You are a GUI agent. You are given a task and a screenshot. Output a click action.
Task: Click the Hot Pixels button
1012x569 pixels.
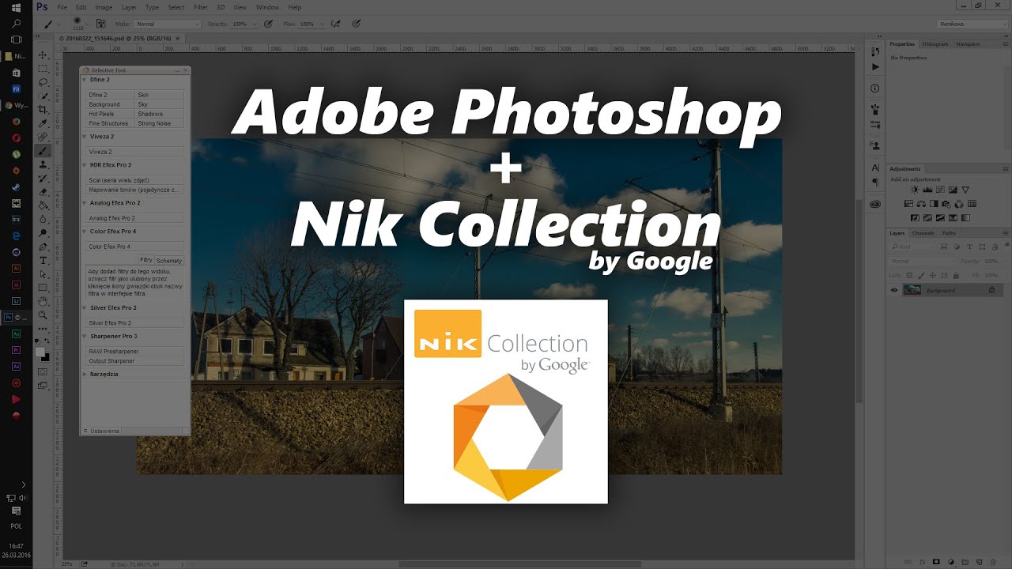point(110,114)
